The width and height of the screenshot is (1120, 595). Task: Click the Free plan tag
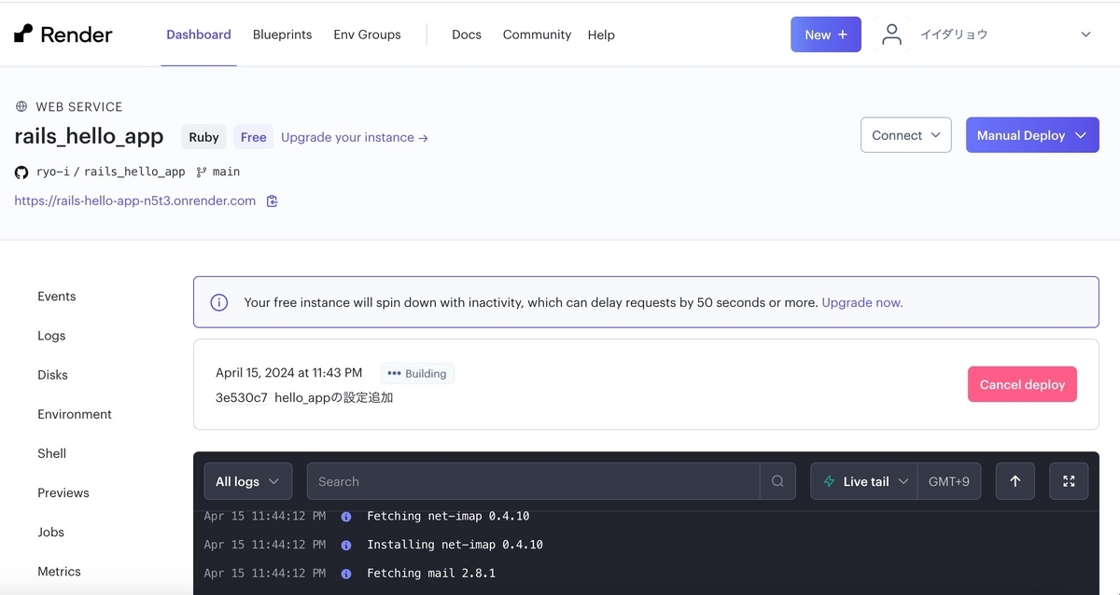point(253,137)
